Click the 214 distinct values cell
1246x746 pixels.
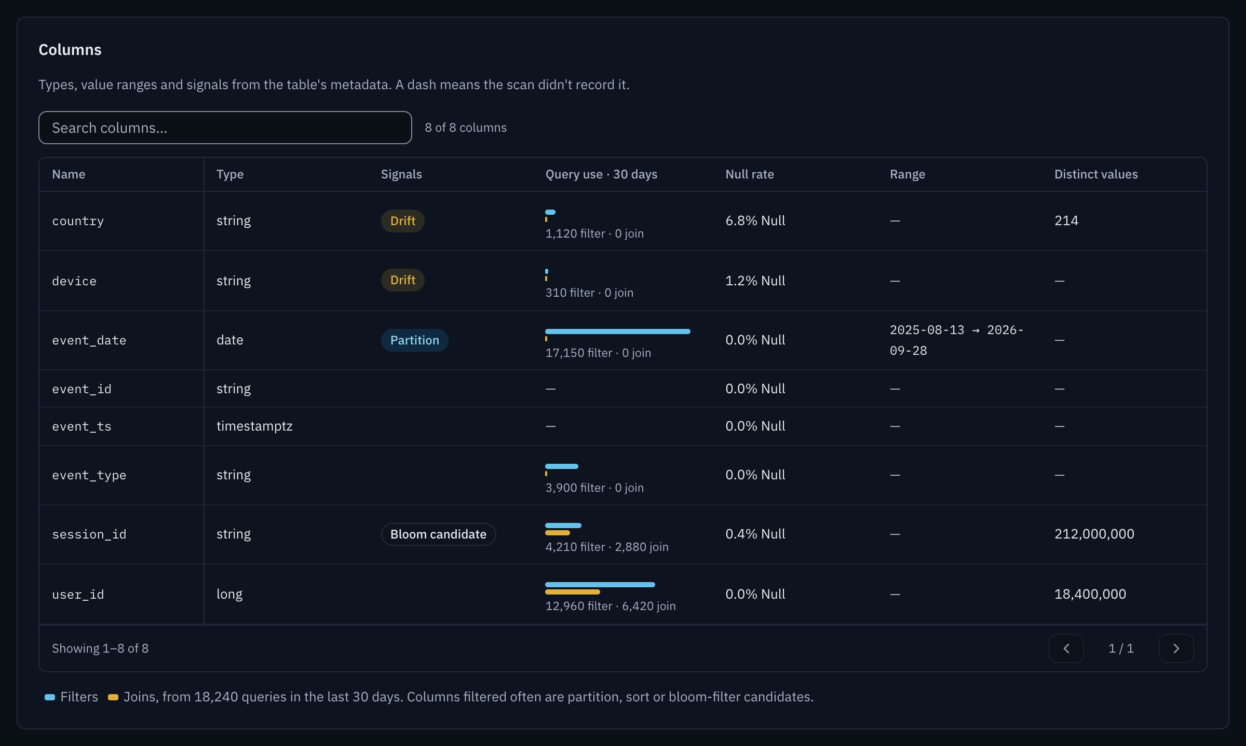[1066, 221]
